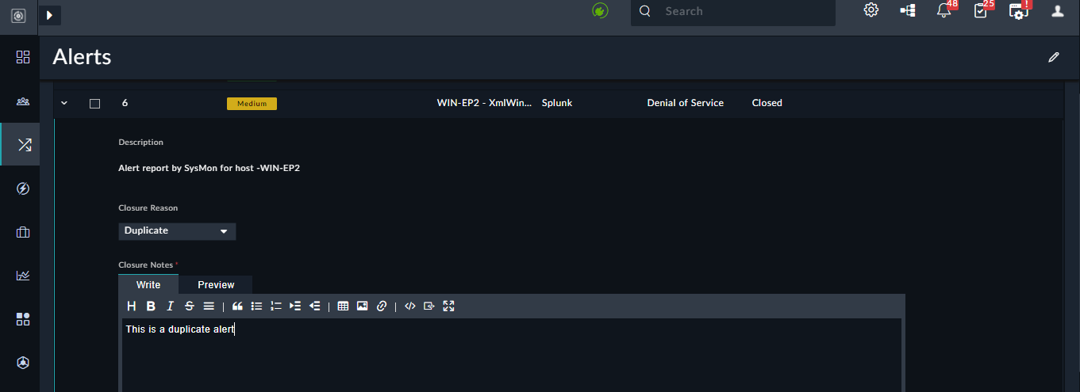Insert a numbered list
This screenshot has width=1080, height=392.
[x=276, y=306]
